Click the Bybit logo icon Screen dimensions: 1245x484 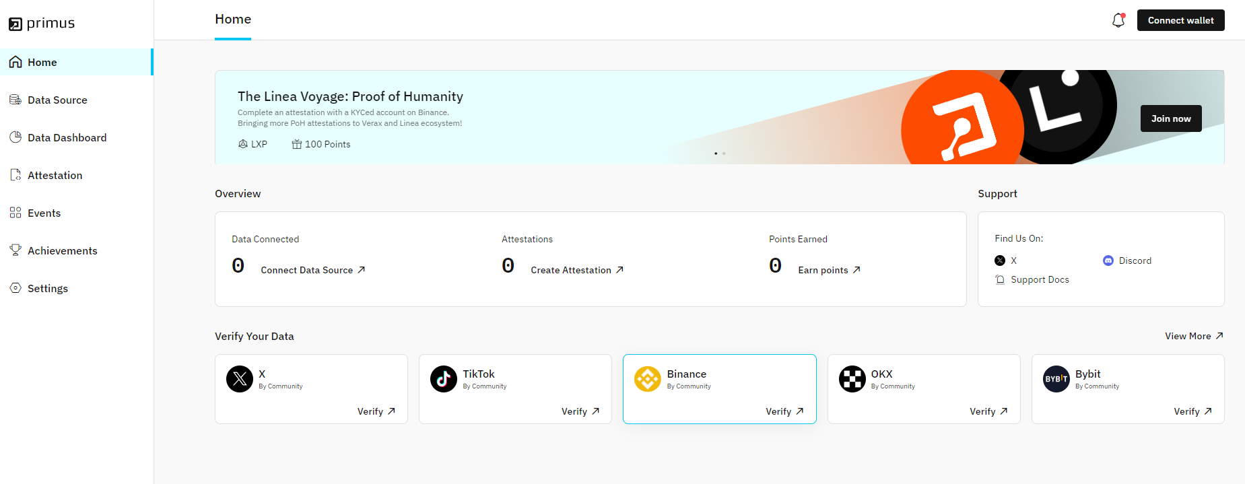click(x=1056, y=379)
